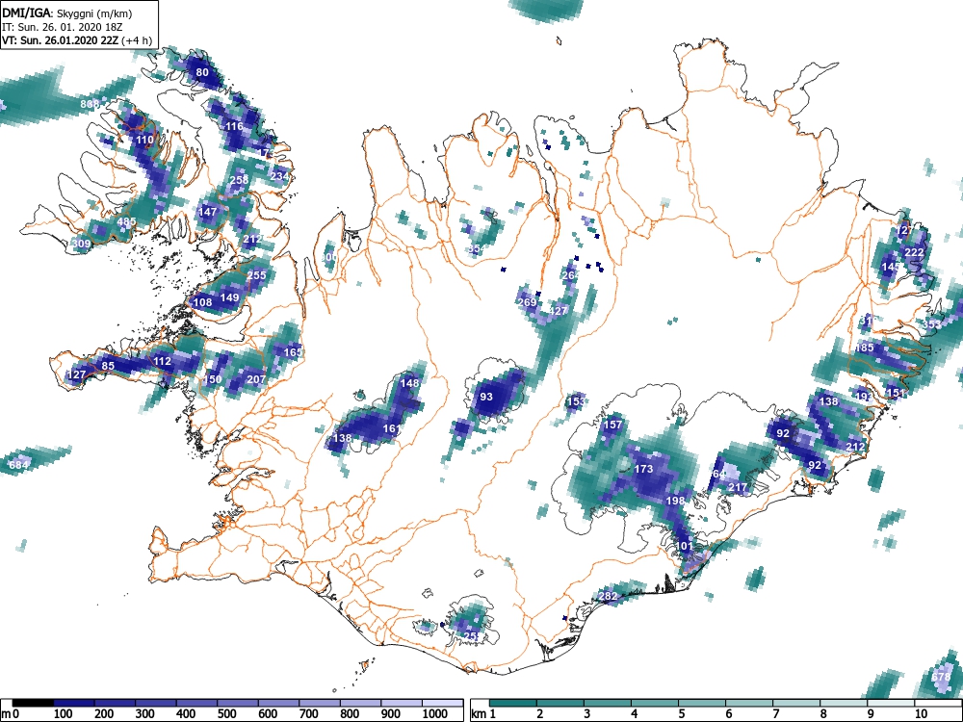Viewport: 963px width, 722px height.
Task: Click the '149' visibility label
Action: tap(229, 297)
